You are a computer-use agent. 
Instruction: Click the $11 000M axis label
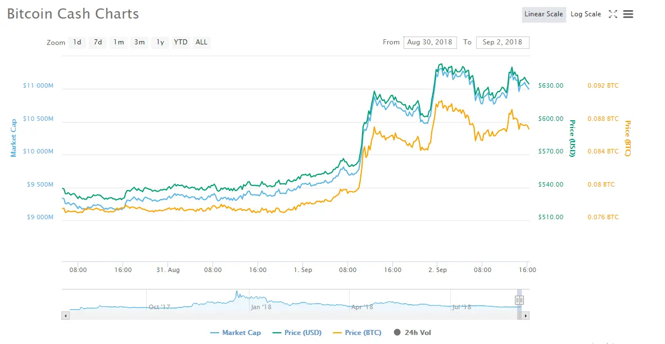[38, 85]
